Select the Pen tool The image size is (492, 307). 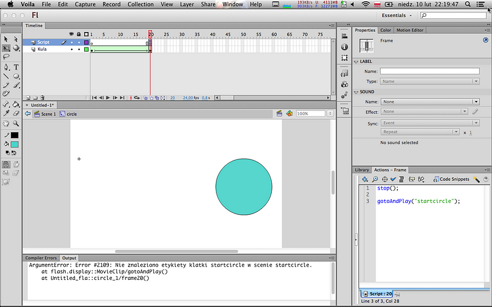6,67
